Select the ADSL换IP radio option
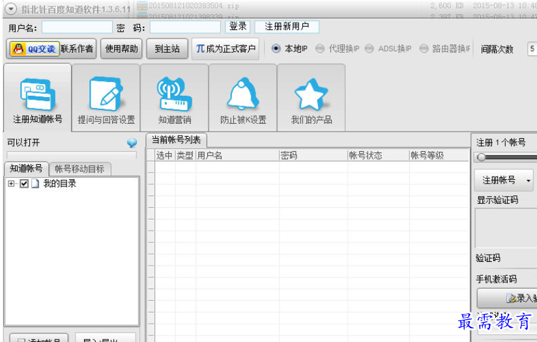 pyautogui.click(x=369, y=49)
